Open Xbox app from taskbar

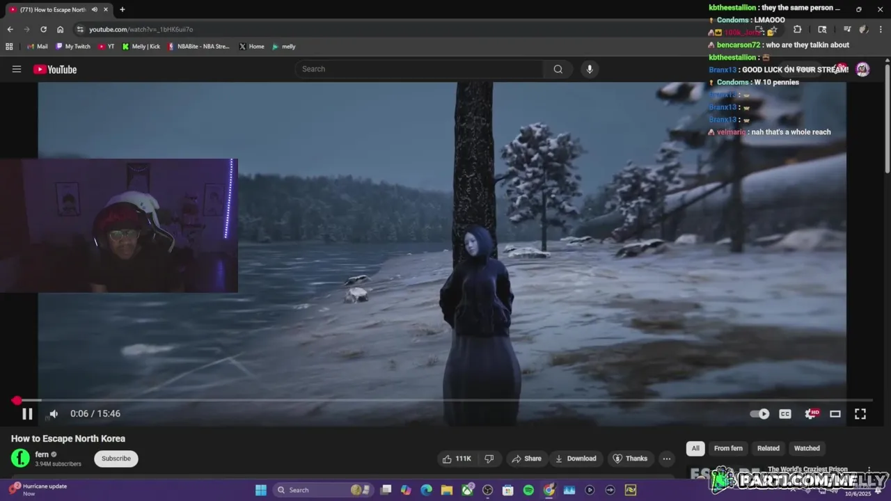467,490
